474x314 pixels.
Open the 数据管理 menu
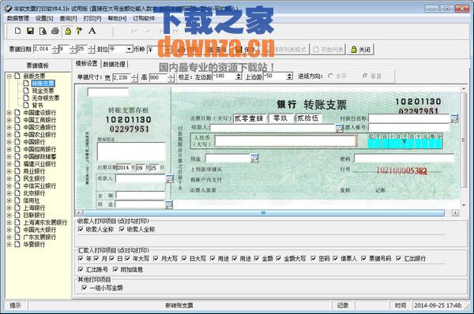18,18
